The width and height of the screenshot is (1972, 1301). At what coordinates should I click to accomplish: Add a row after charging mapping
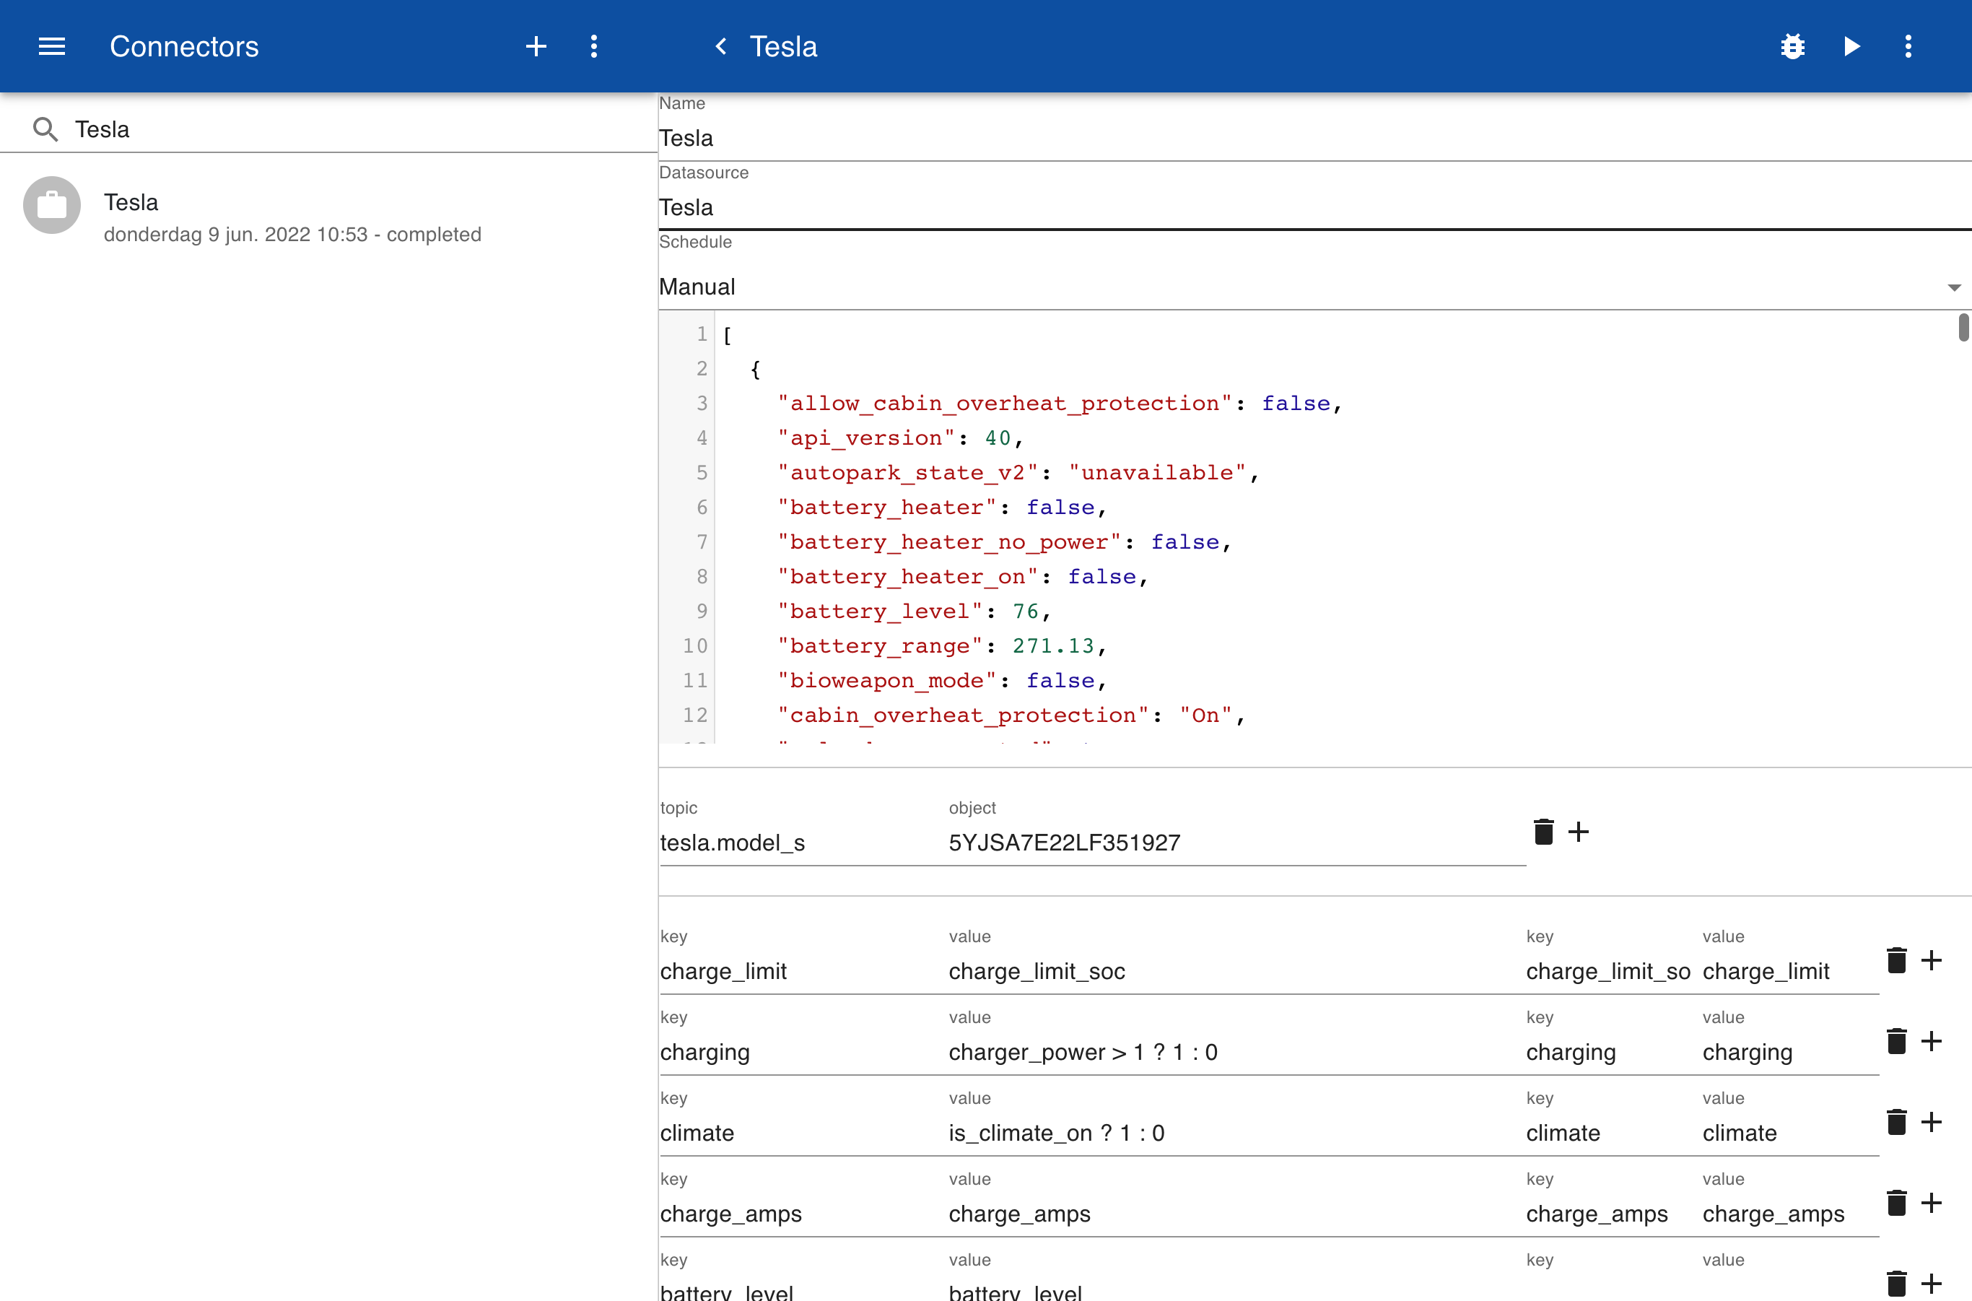coord(1932,1040)
